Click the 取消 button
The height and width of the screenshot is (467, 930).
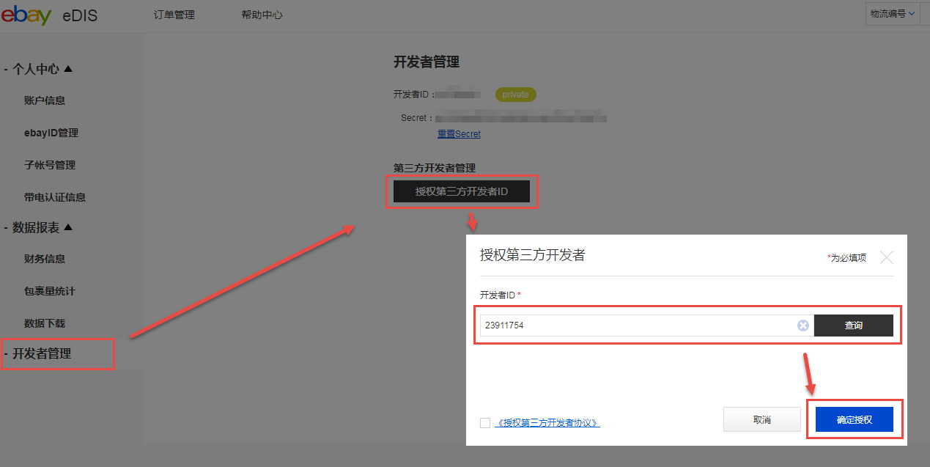tap(761, 419)
